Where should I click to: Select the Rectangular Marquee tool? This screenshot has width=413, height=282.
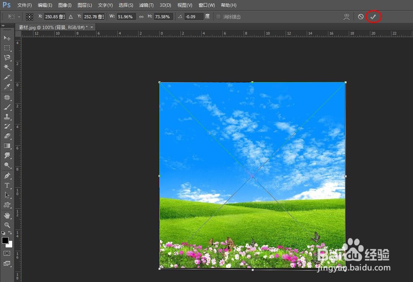pyautogui.click(x=7, y=48)
